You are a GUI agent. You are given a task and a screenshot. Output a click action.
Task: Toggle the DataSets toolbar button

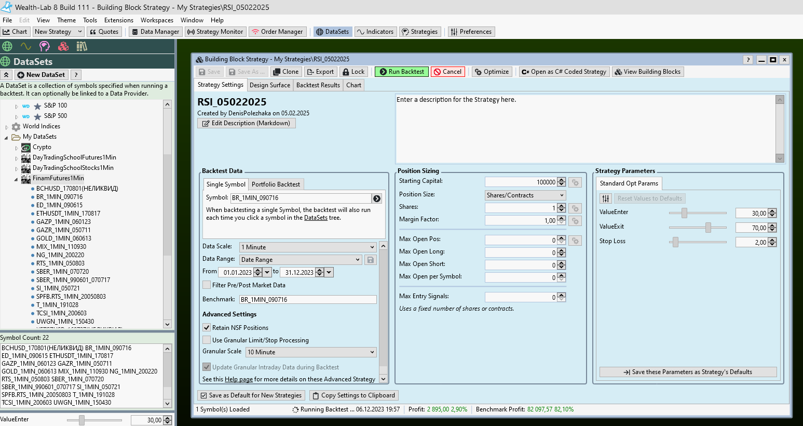[x=332, y=32]
